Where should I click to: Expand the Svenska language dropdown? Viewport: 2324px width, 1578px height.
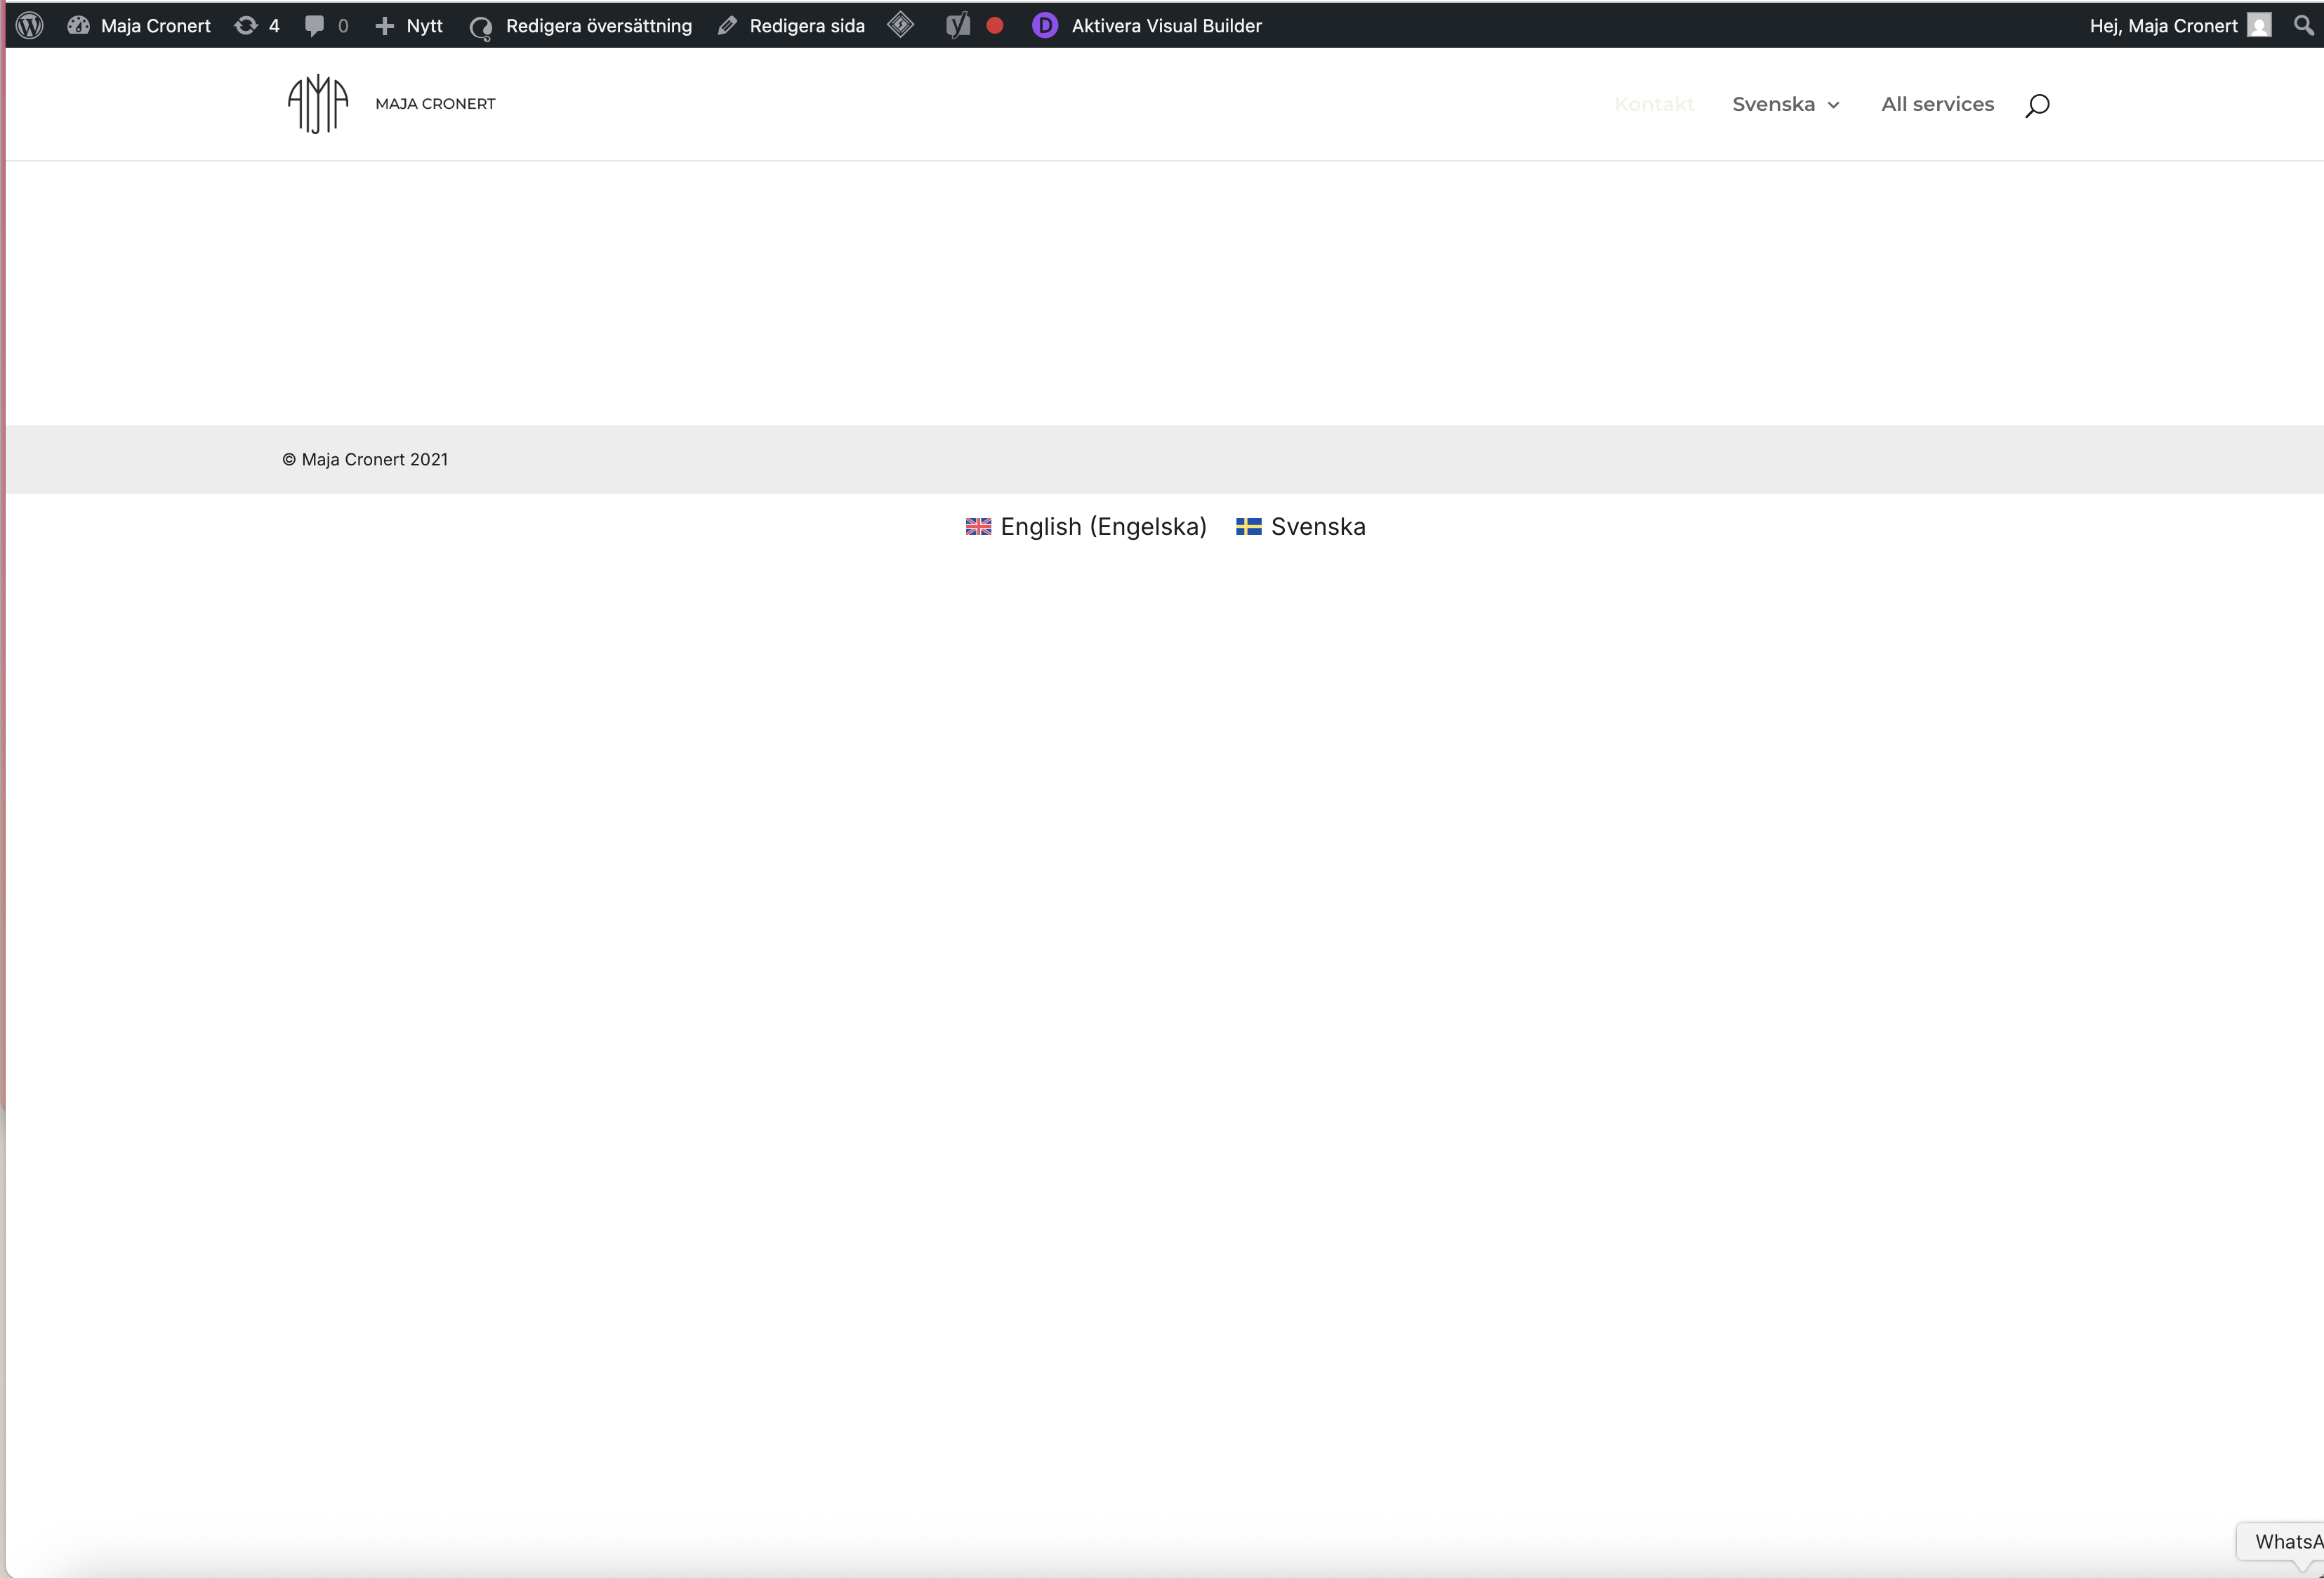[1785, 104]
